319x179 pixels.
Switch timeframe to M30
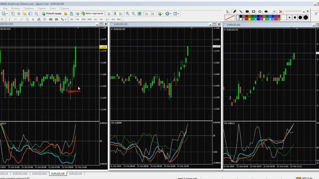90,19
